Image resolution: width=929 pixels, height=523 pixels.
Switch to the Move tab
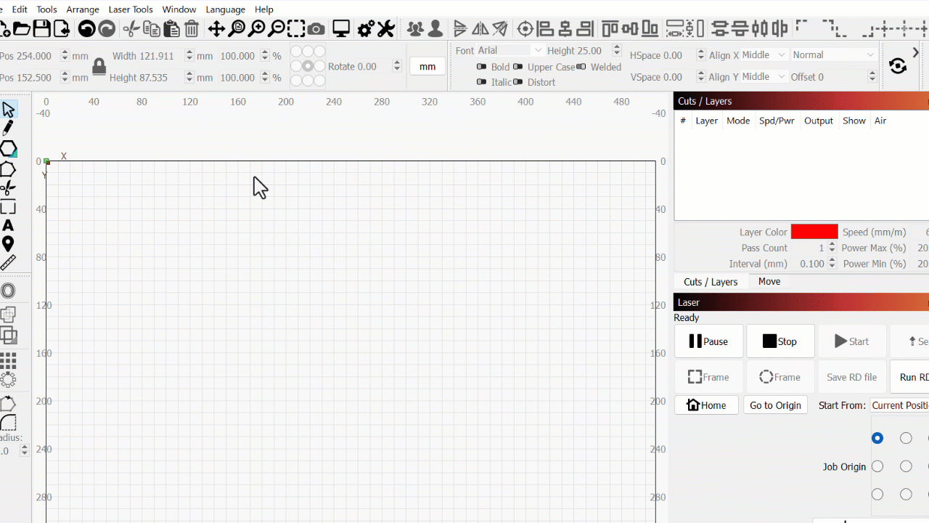(x=769, y=282)
